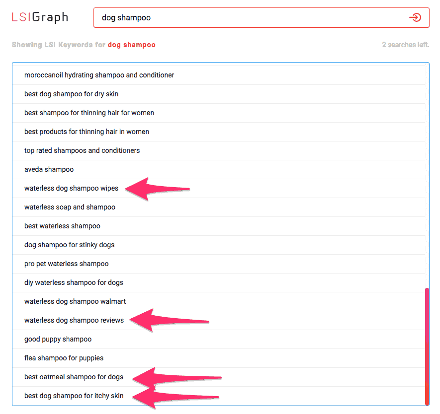This screenshot has width=440, height=414.
Task: Select the keyword 'aveda shampoo'
Action: pyautogui.click(x=48, y=169)
